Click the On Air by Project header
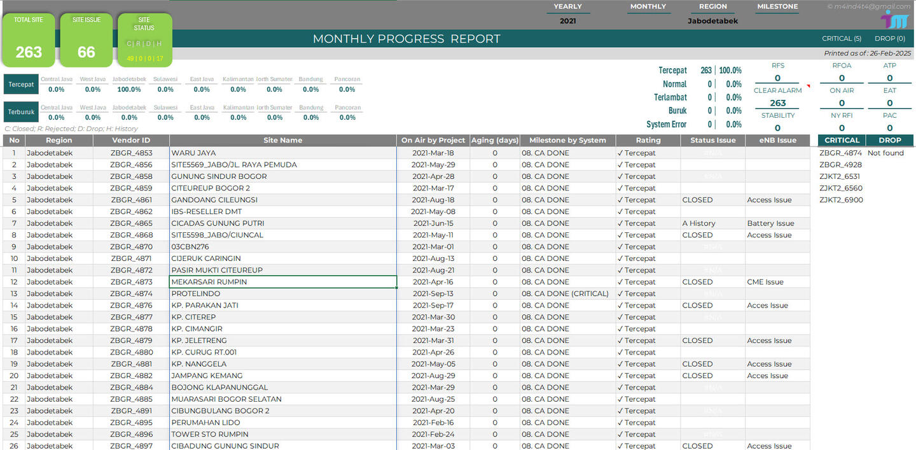The height and width of the screenshot is (450, 916). (x=433, y=140)
